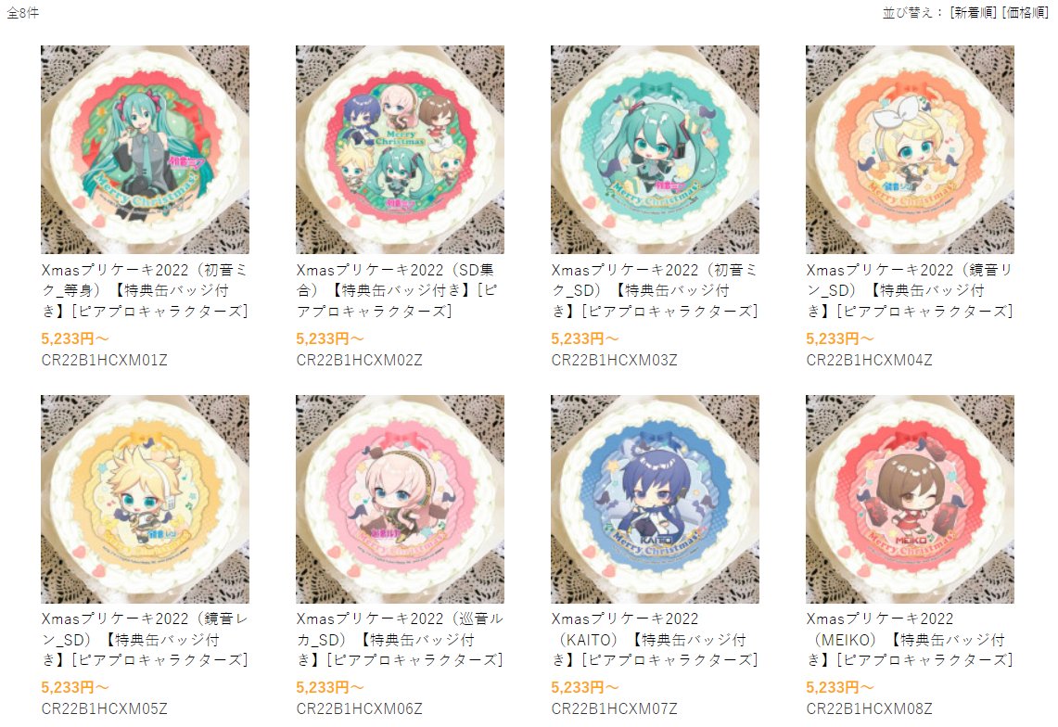1058x727 pixels.
Task: Open Xmasプリケーキ2022（鏡音レン_SD） title link
Action: tap(145, 639)
